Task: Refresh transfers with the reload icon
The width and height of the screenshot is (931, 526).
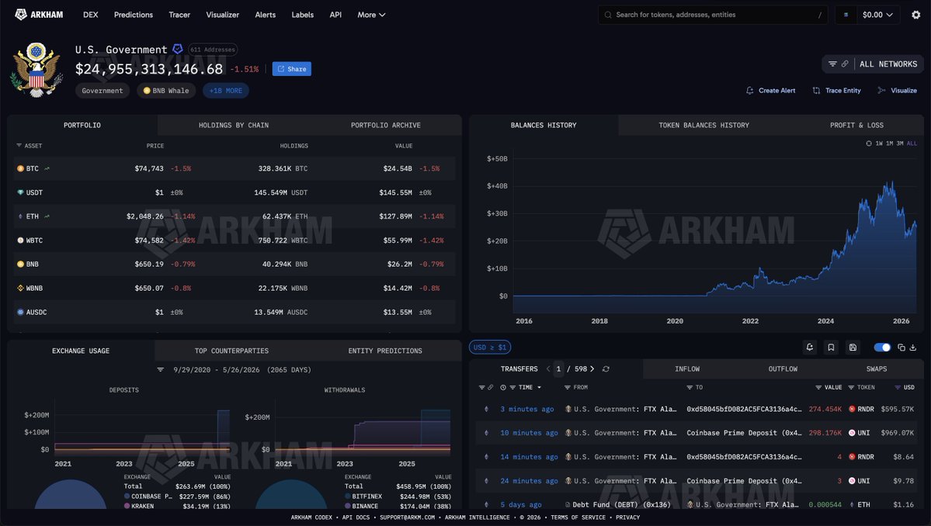Action: (x=606, y=369)
